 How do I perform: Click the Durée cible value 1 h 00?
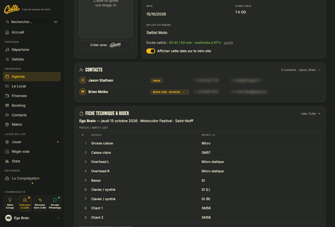click(241, 12)
